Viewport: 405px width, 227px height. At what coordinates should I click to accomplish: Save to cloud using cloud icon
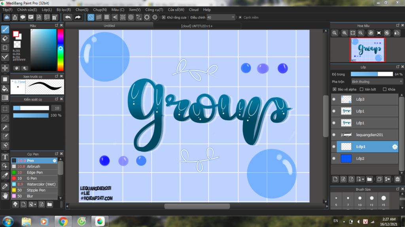pyautogui.click(x=7, y=17)
